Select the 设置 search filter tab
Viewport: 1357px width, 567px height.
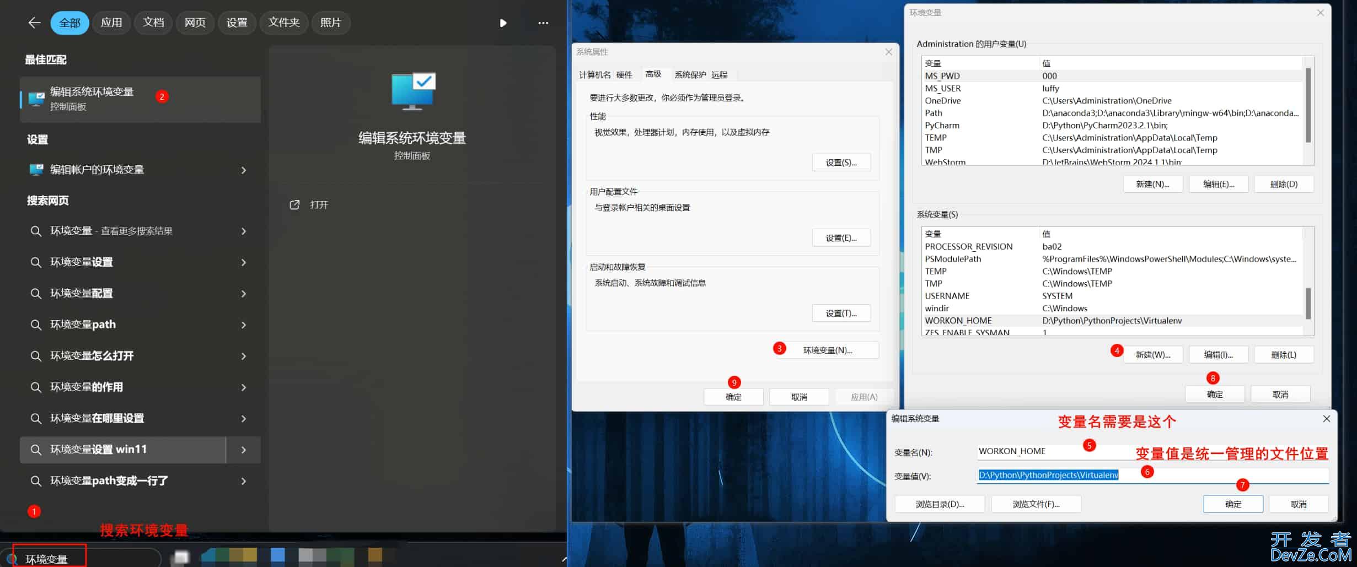(x=237, y=23)
